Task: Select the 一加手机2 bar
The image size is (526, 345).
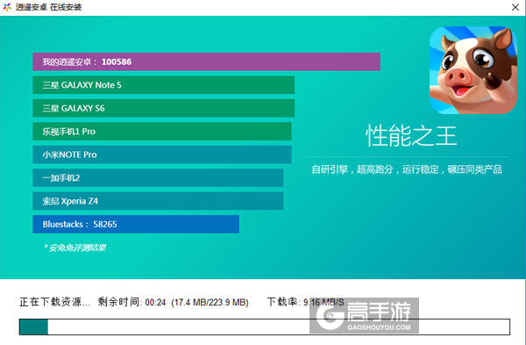Action: pos(158,177)
